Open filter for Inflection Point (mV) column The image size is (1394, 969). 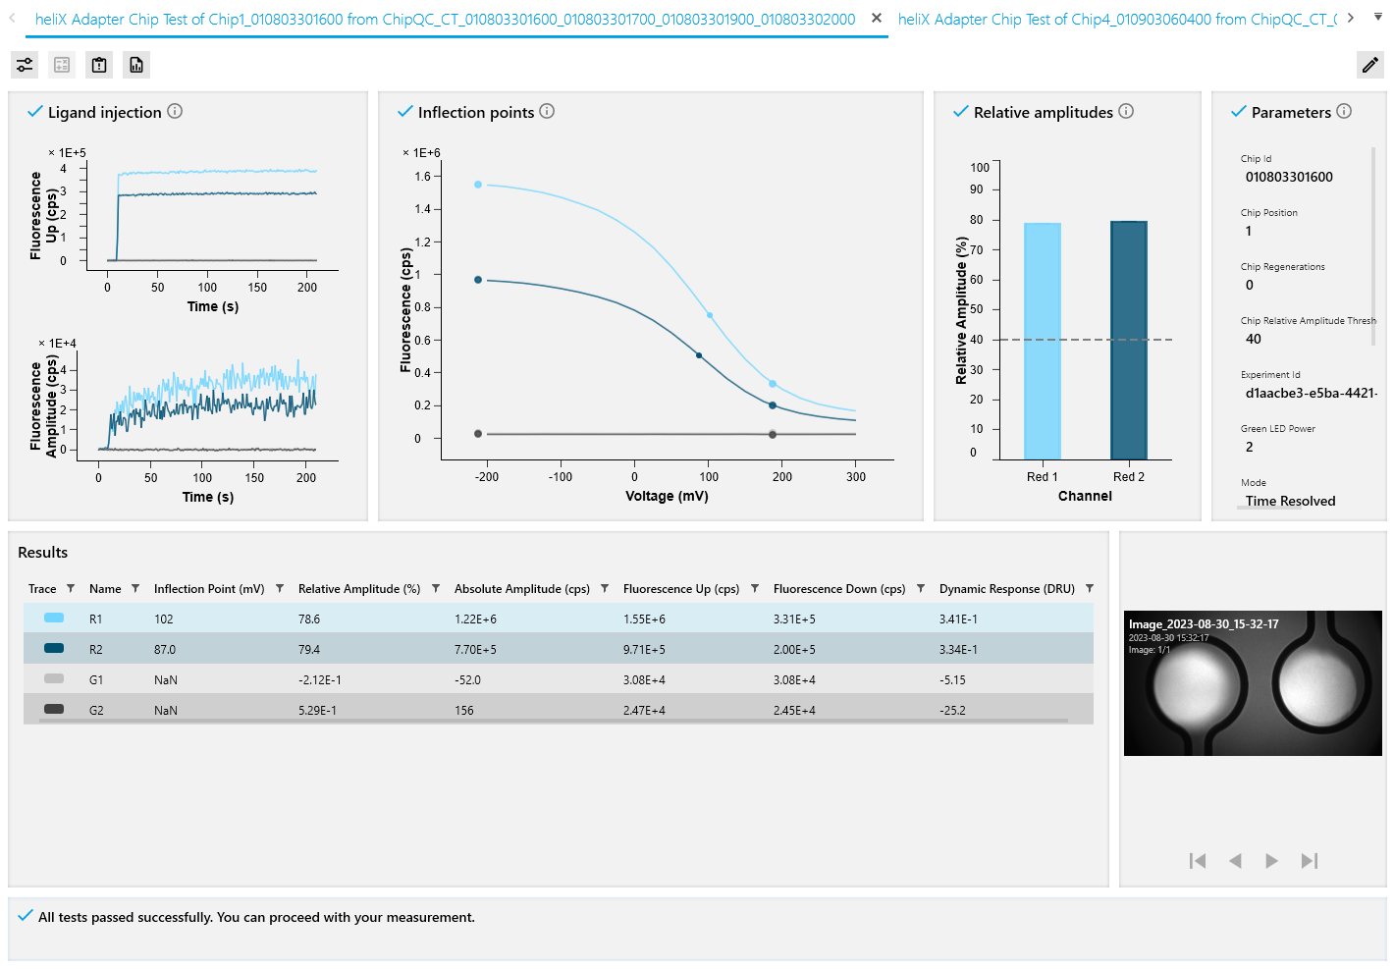pos(280,589)
